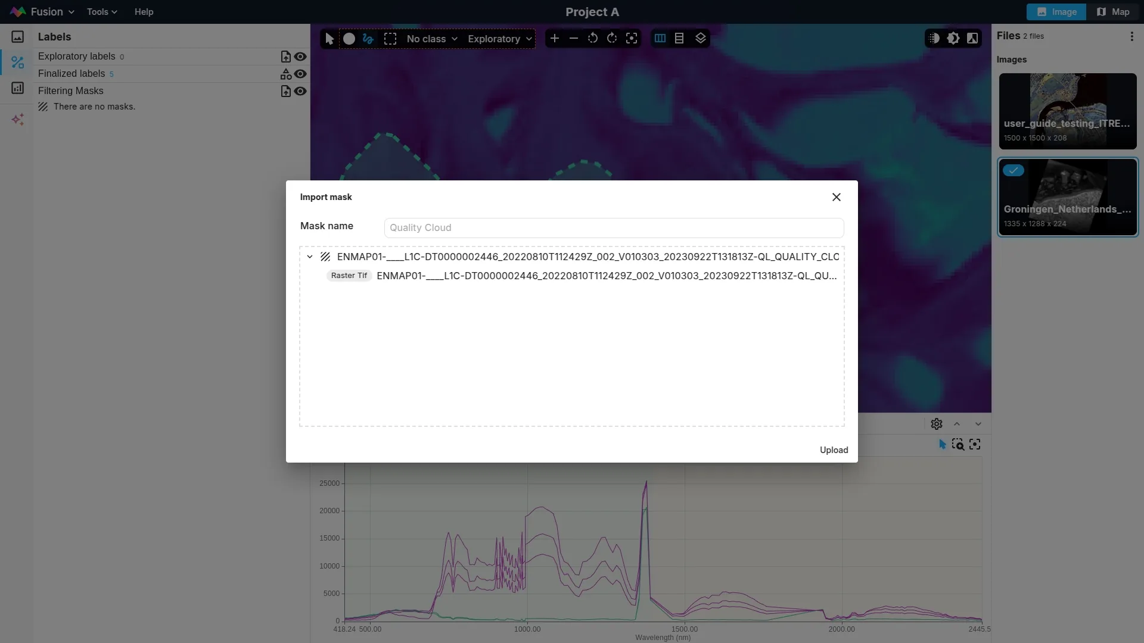Hide the Filtering Masks layer
Viewport: 1144px width, 643px height.
(x=300, y=91)
